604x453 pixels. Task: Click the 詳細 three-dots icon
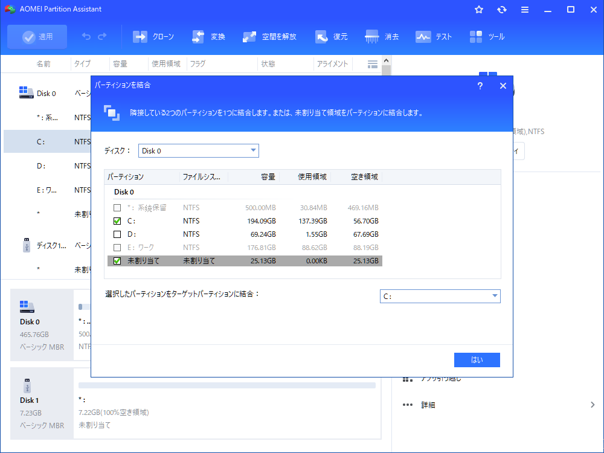point(408,405)
